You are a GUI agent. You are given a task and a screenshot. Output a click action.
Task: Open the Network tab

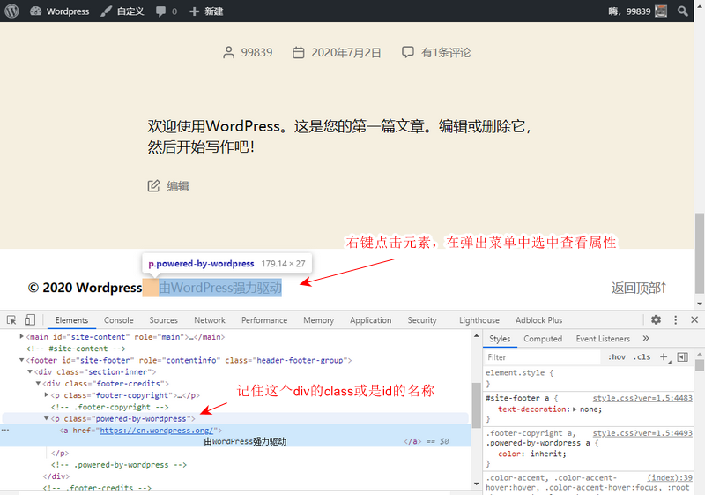(210, 320)
